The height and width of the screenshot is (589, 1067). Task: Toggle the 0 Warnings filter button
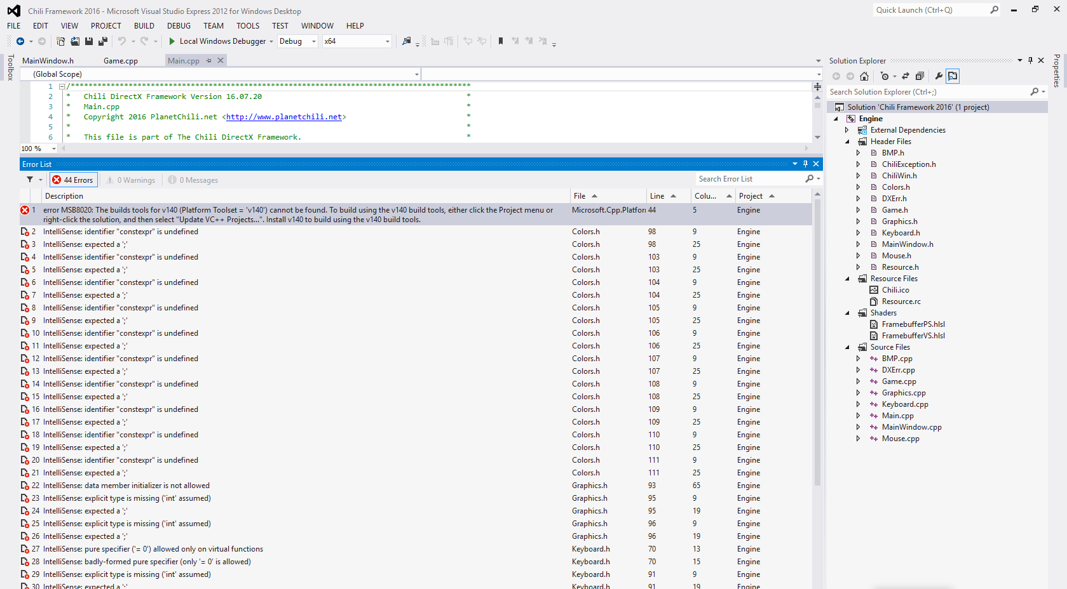coord(131,180)
